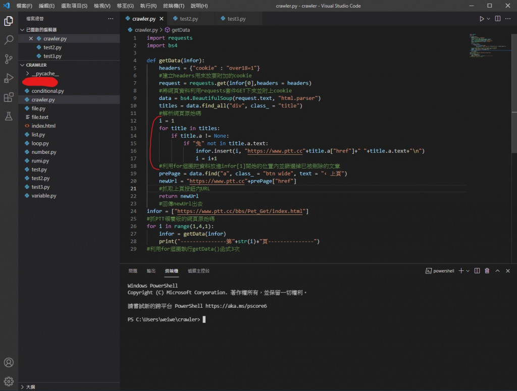Split the editor to the right

click(x=497, y=19)
